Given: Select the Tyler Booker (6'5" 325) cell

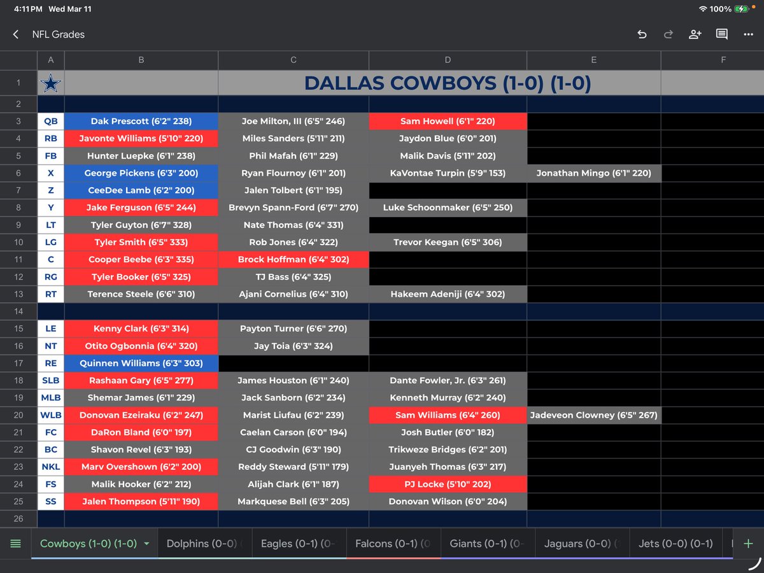Looking at the screenshot, I should click(x=141, y=277).
